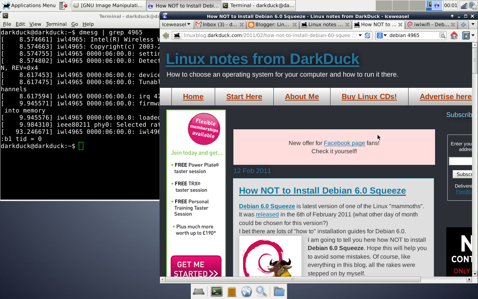This screenshot has height=299, width=478.
Task: Open the Terminal menu in terminal window
Action: pyautogui.click(x=56, y=24)
